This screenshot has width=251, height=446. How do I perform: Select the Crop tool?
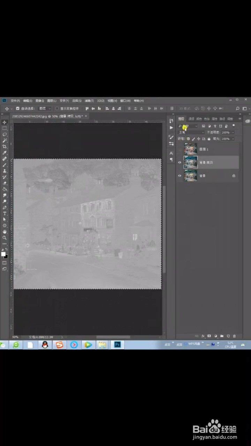[x=5, y=146]
